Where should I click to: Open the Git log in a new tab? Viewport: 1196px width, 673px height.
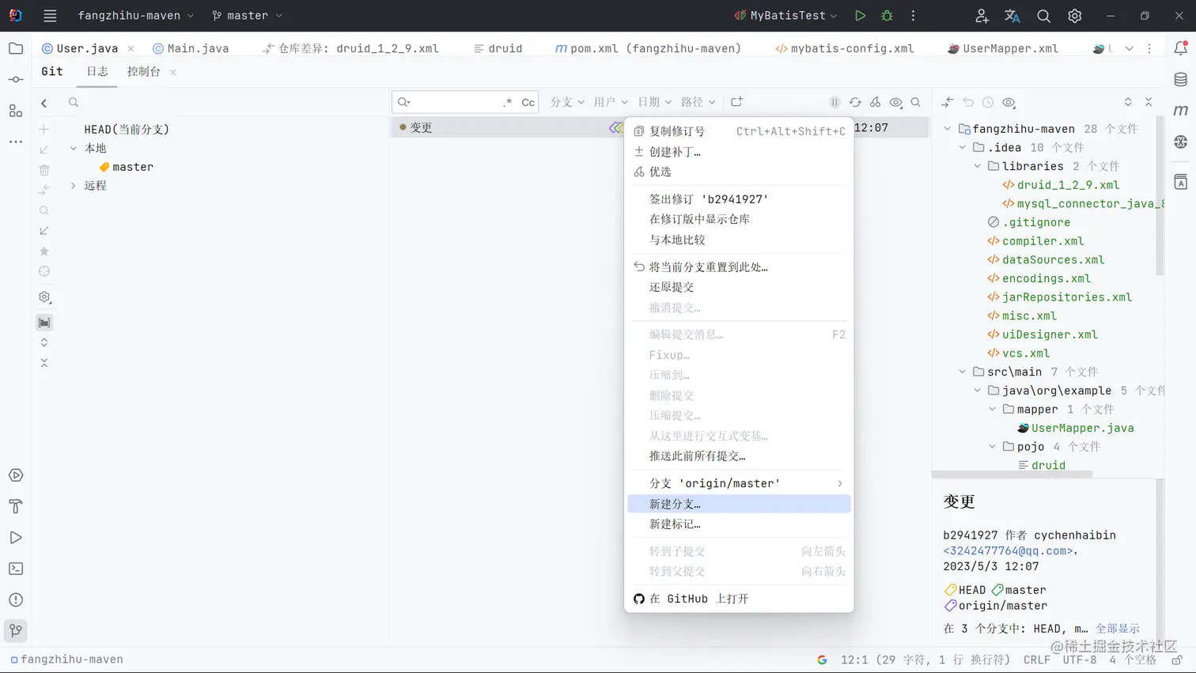pyautogui.click(x=736, y=102)
